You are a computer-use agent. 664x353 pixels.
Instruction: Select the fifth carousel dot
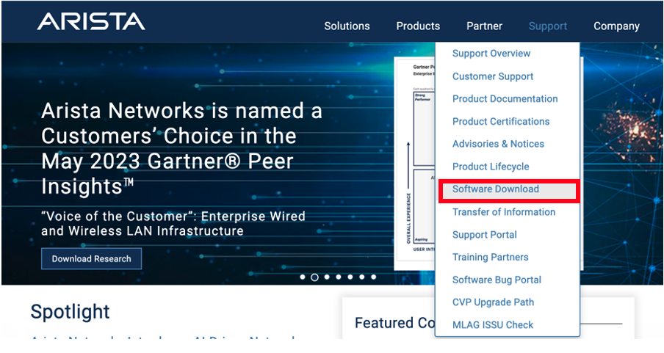coord(350,277)
